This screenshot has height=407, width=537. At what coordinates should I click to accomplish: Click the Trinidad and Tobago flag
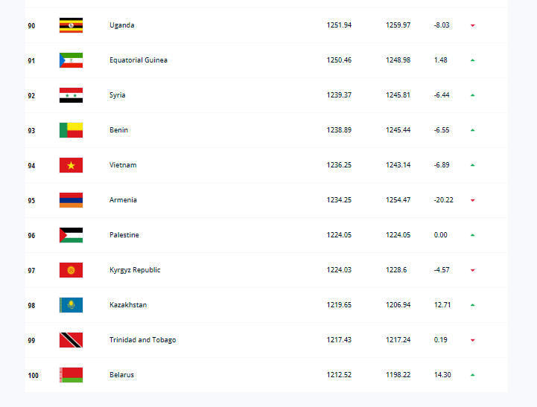[x=71, y=340]
